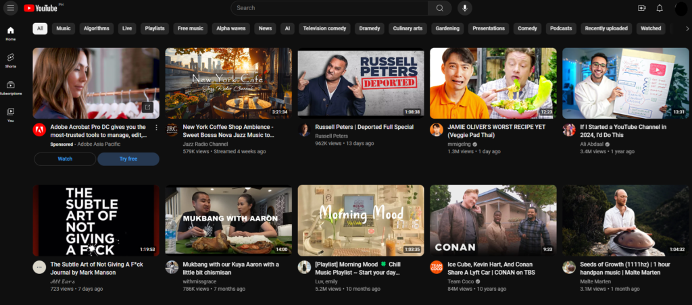Select the Gardening chip

click(x=447, y=28)
